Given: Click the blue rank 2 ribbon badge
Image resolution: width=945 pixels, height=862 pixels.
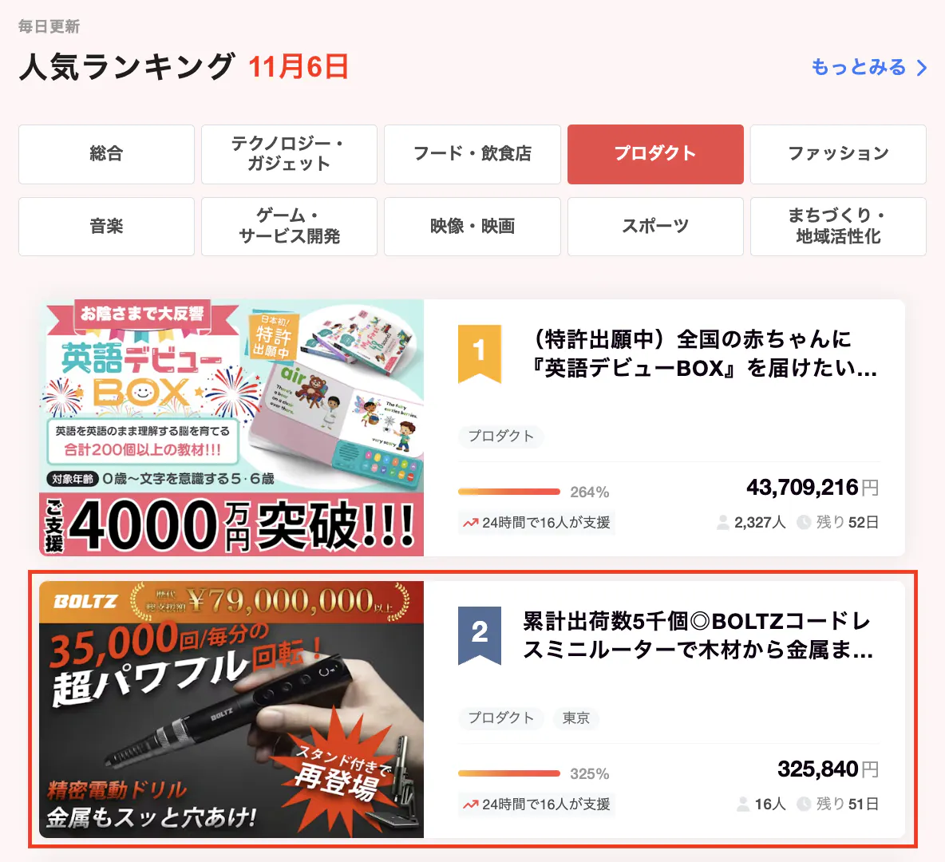Looking at the screenshot, I should coord(479,635).
